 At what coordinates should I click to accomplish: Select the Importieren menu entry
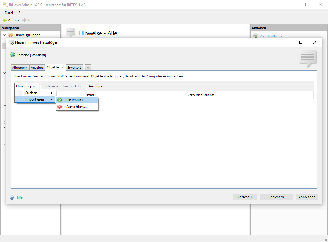tap(35, 99)
